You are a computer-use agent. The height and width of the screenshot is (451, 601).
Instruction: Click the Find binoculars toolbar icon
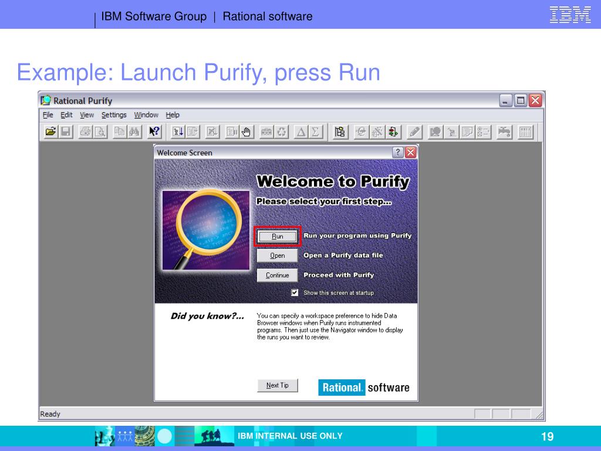point(134,132)
